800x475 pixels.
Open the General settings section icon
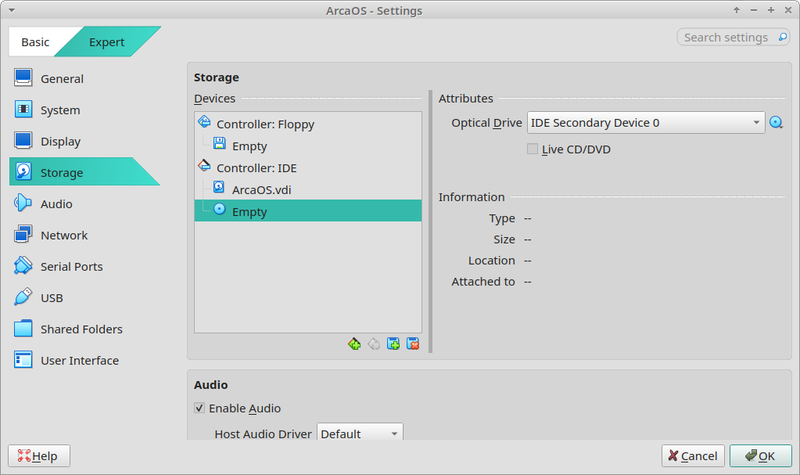[23, 79]
